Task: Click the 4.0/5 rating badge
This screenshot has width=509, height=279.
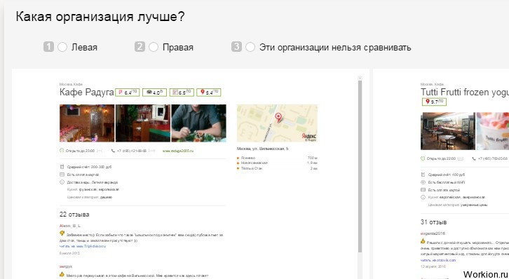Action: point(154,93)
